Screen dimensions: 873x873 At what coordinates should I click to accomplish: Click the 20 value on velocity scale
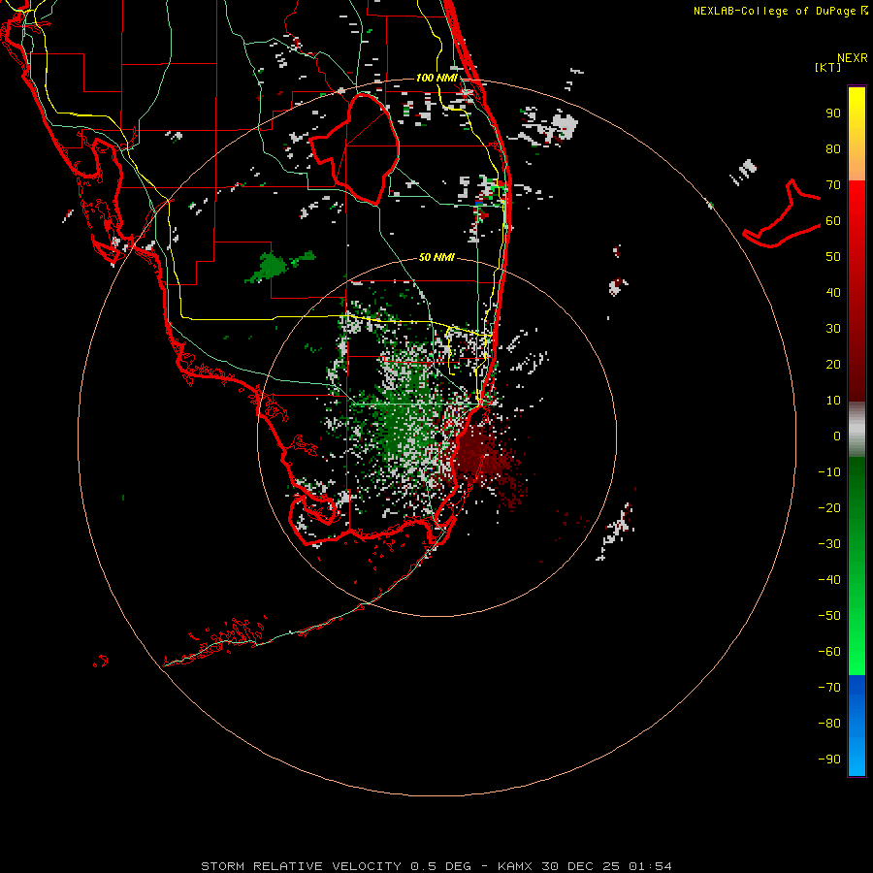(833, 364)
